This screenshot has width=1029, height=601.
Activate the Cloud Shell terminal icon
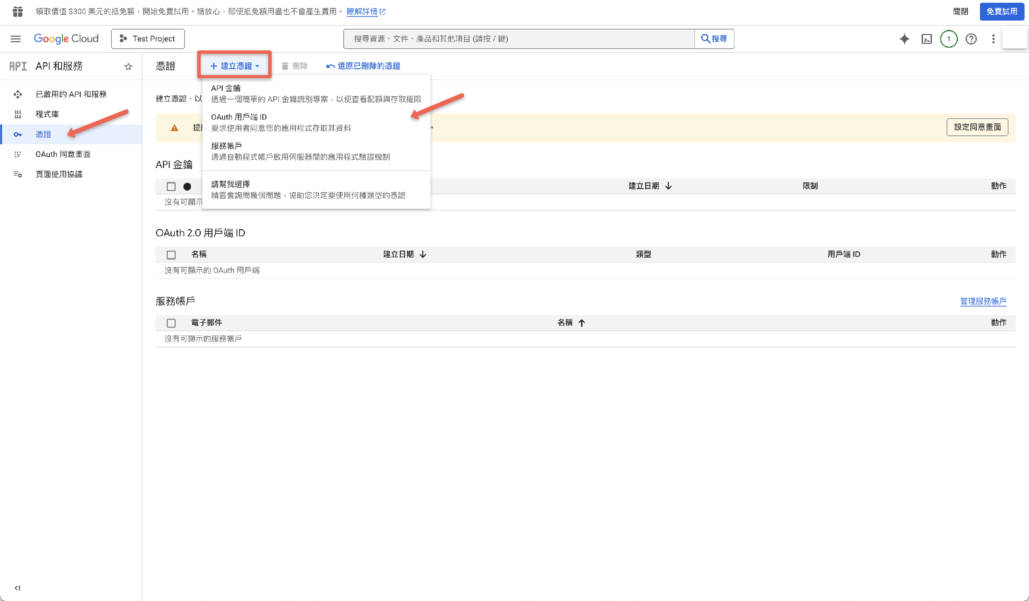(926, 39)
